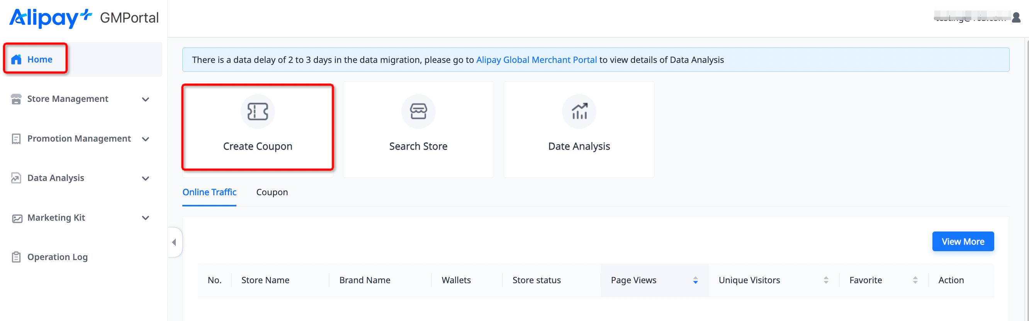1029x321 pixels.
Task: Select the Online Traffic tab
Action: tap(209, 192)
